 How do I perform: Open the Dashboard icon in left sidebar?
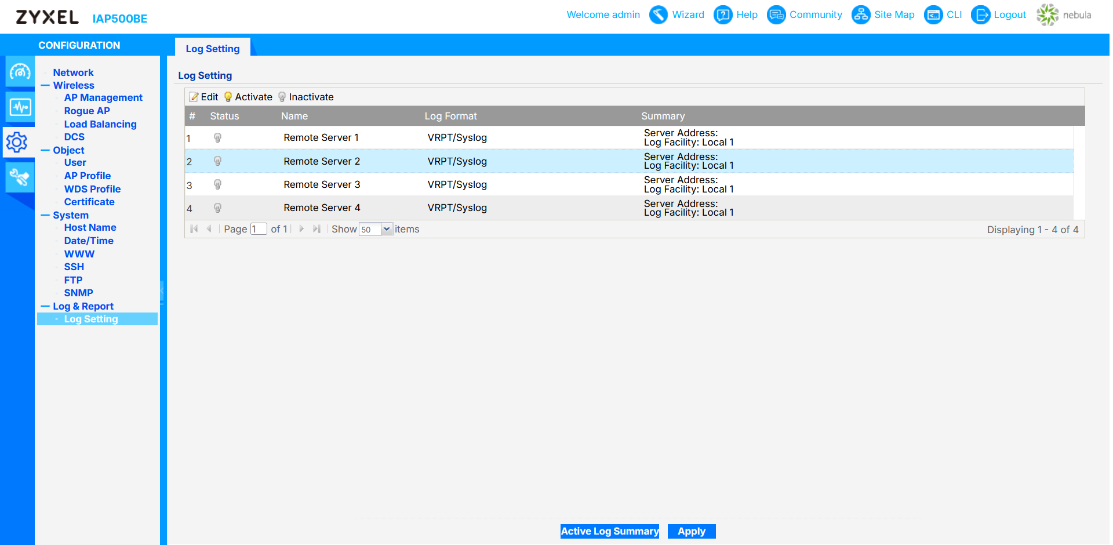click(x=20, y=72)
